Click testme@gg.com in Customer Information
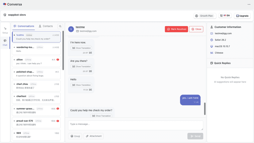Screen dimensions: 254x143 coord(223,33)
